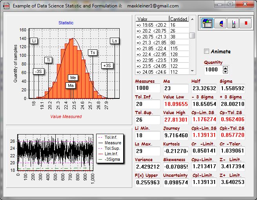This screenshot has width=257, height=200.
Task: Click the Measure entry in the chart legend
Action: (113, 143)
